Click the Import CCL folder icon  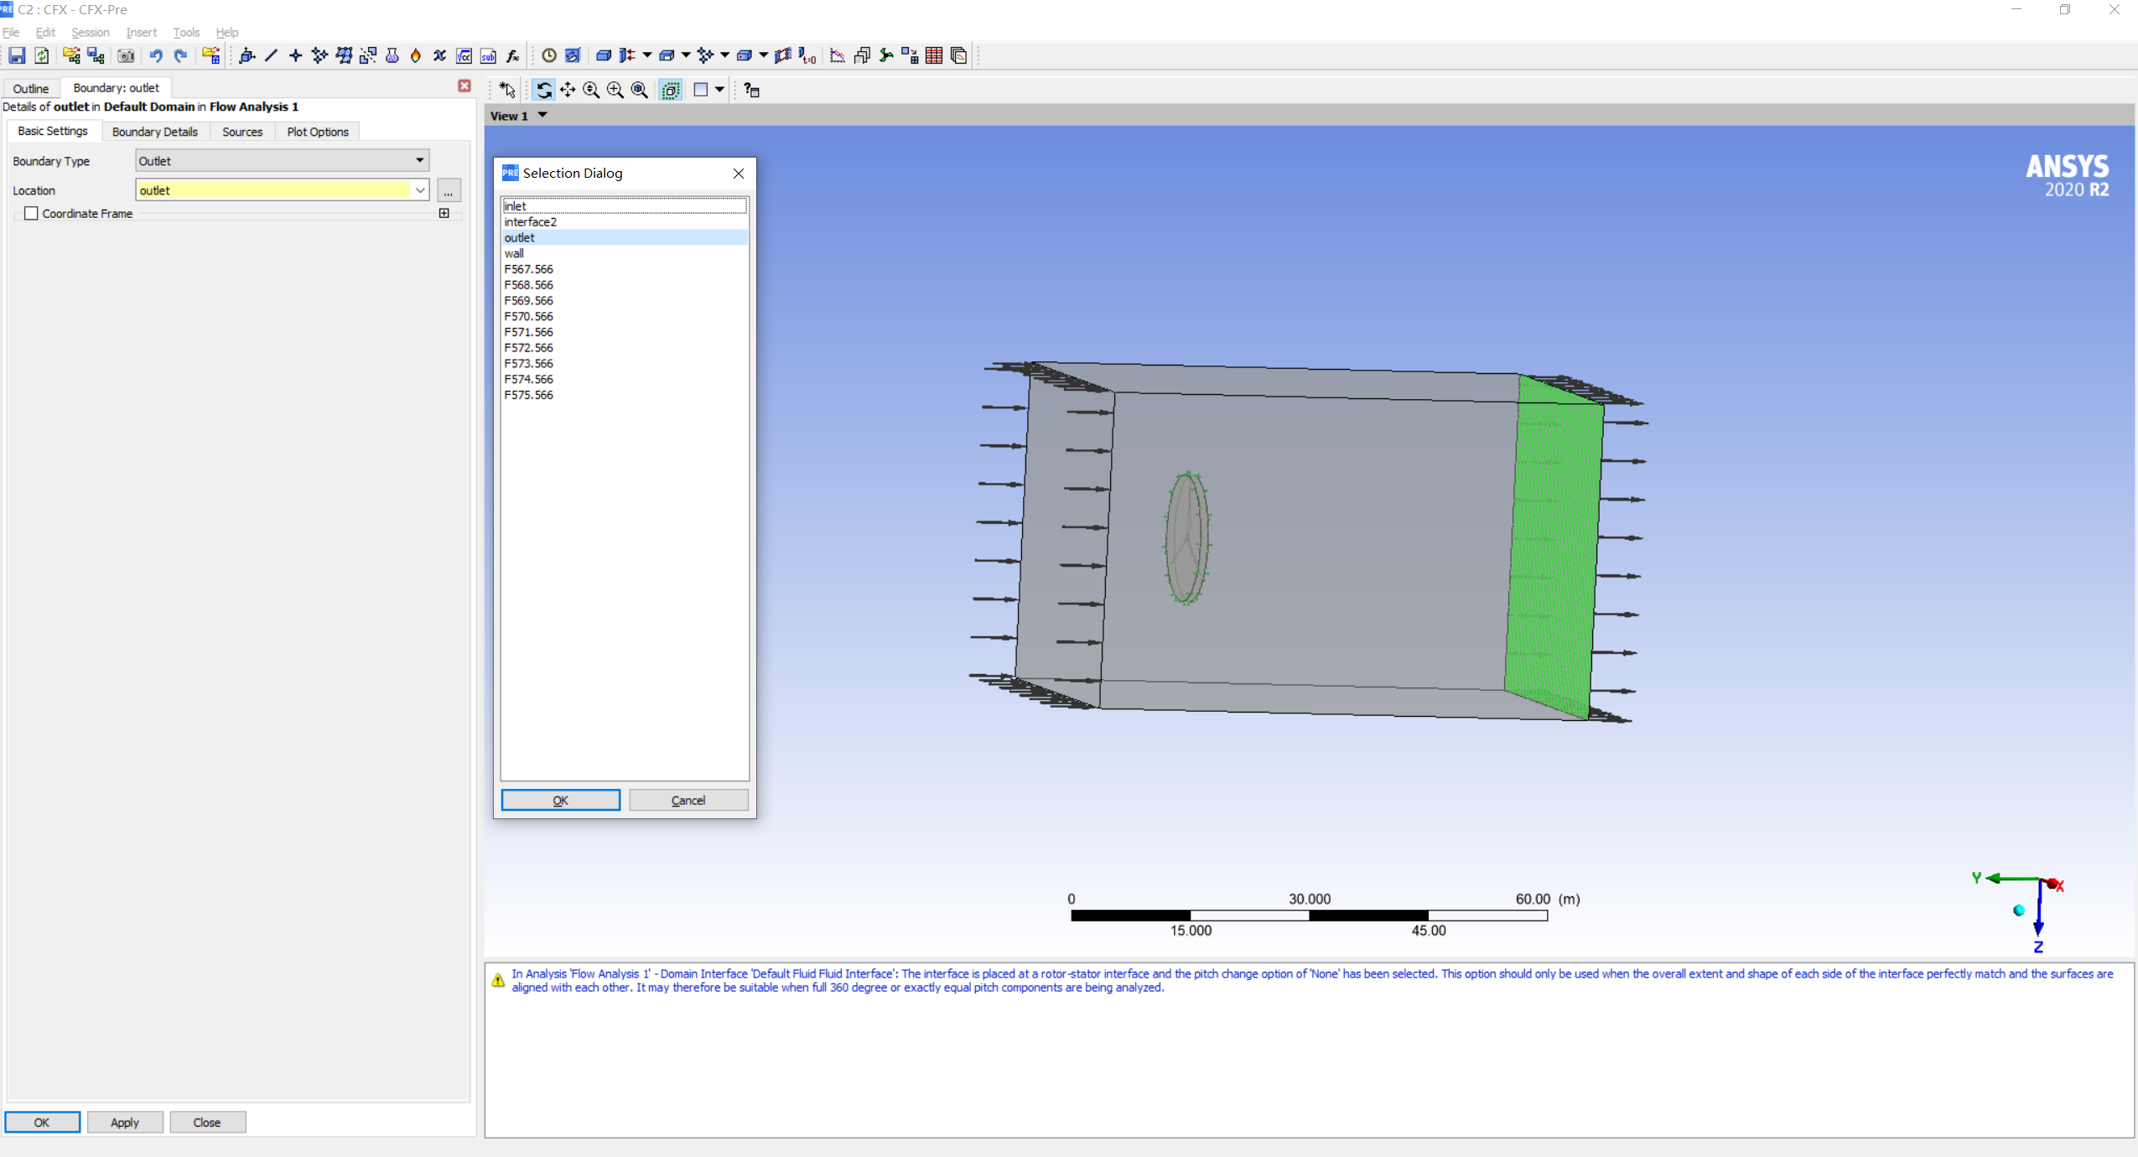coord(71,55)
